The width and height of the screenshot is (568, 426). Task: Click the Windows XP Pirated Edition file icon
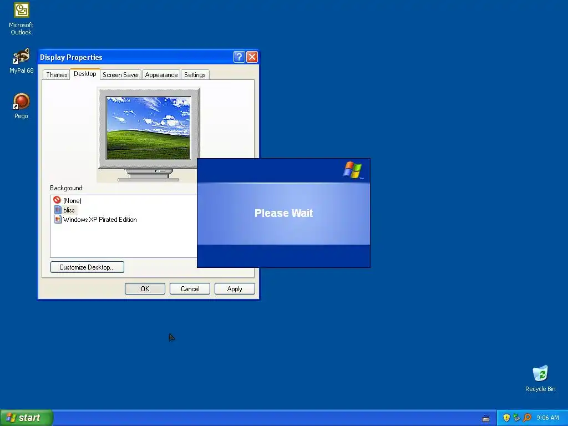58,219
